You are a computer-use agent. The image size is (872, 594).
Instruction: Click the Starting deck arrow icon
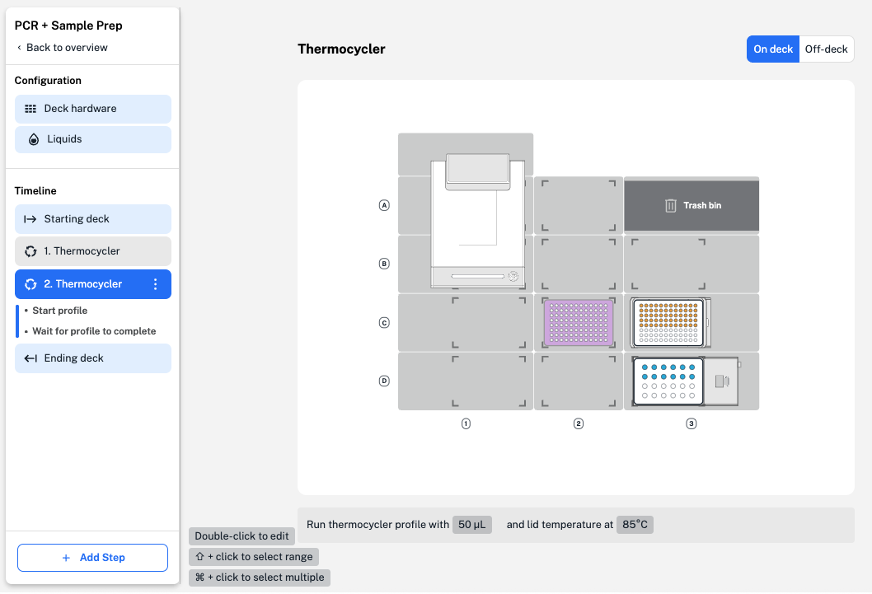point(30,219)
